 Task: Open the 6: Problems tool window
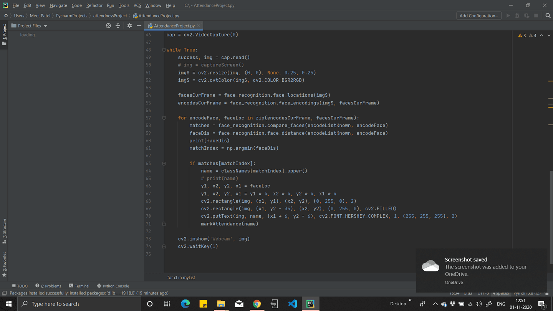coord(48,286)
